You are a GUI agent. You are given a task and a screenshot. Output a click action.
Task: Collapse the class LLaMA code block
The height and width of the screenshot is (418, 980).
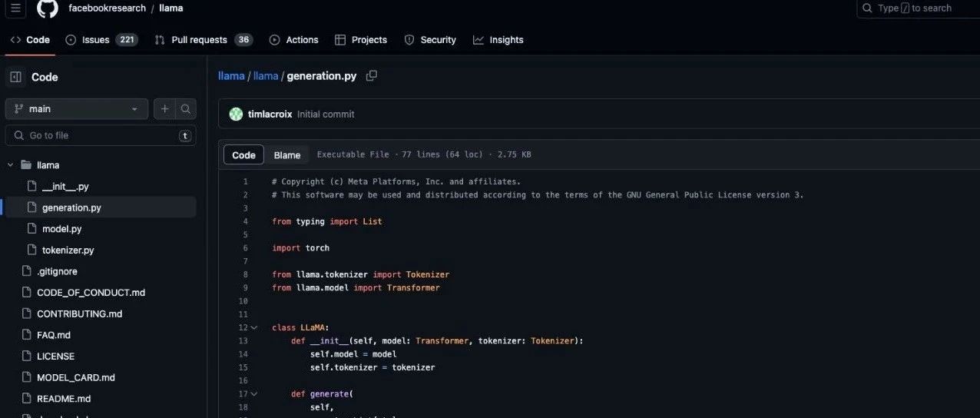[x=254, y=327]
